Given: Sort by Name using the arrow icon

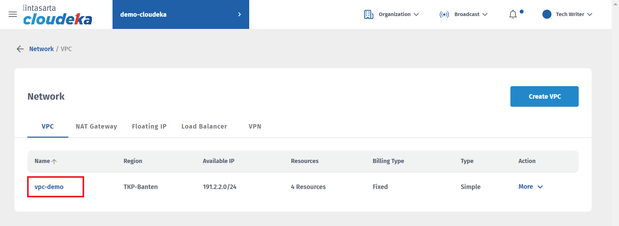Looking at the screenshot, I should (x=54, y=161).
